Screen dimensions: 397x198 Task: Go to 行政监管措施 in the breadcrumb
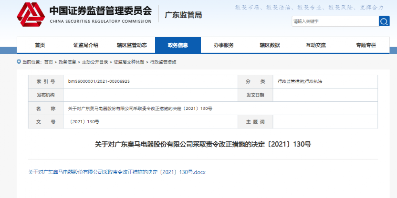point(163,62)
